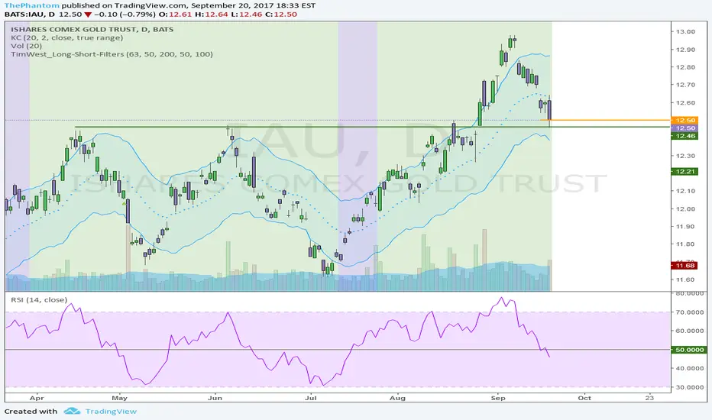Click the 60.0000 RSI axis value
Image resolution: width=712 pixels, height=420 pixels.
[x=690, y=331]
